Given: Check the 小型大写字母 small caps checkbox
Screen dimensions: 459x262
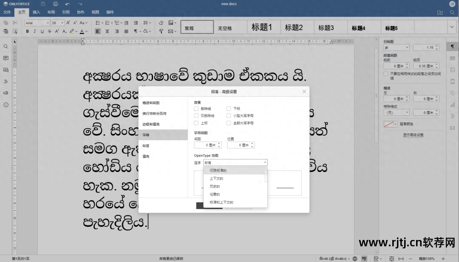Looking at the screenshot, I should tap(229, 116).
